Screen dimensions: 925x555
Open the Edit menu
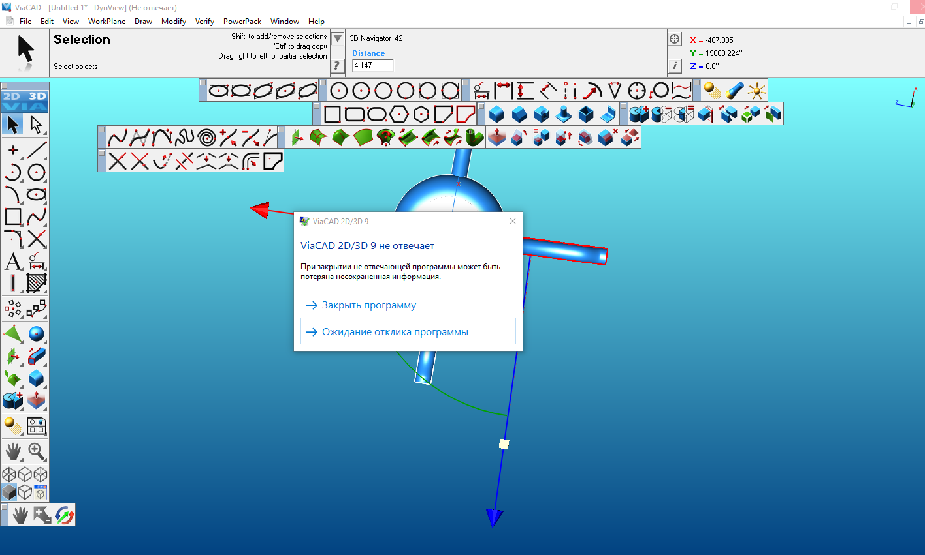point(47,22)
